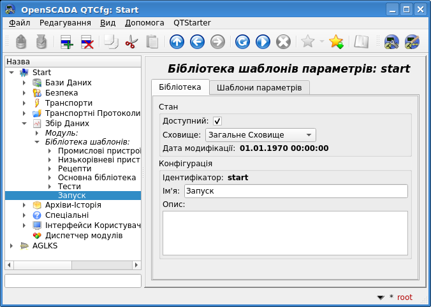Click the Ім'я input field
This screenshot has width=431, height=307.
(295, 191)
